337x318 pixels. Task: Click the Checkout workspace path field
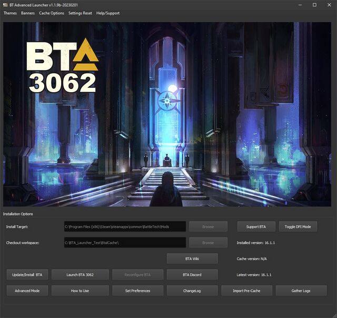[125, 243]
